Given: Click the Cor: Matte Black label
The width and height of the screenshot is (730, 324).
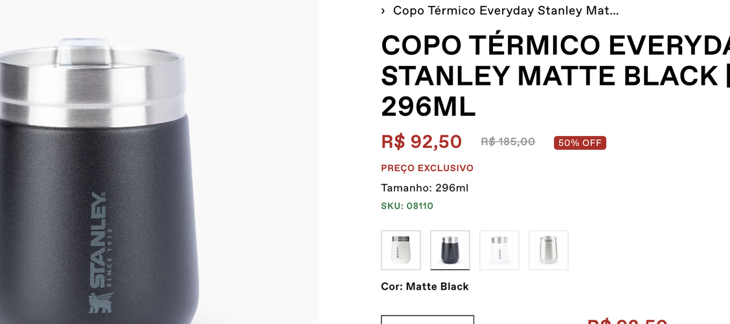Looking at the screenshot, I should [425, 287].
